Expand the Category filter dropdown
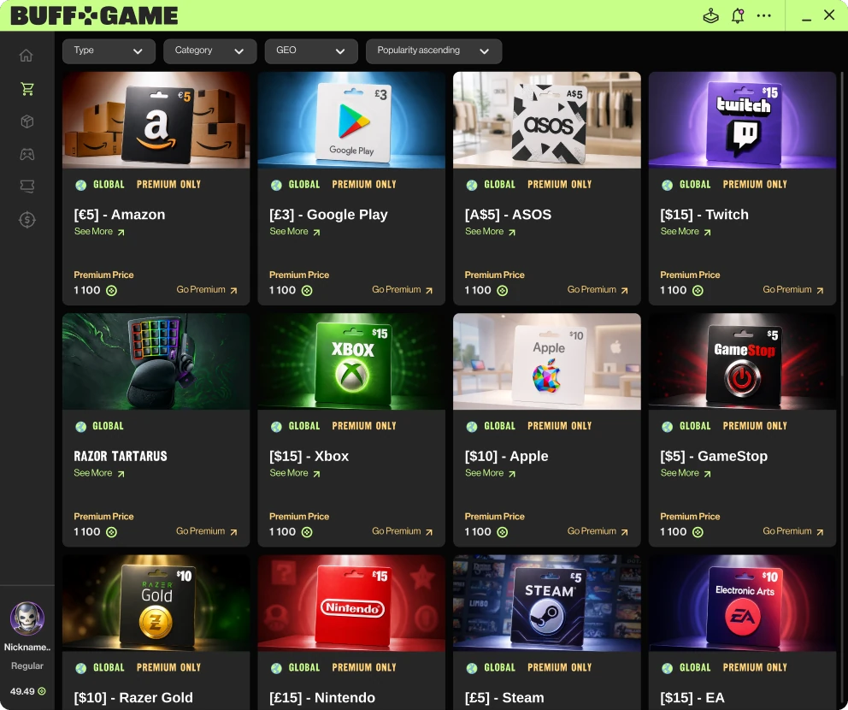Image resolution: width=848 pixels, height=710 pixels. (x=209, y=50)
